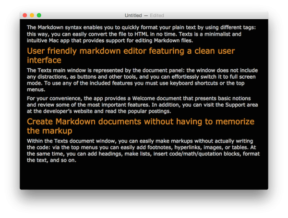This screenshot has width=288, height=218.
Task: Click line 'the code: via the top menus'
Action: click(142, 147)
